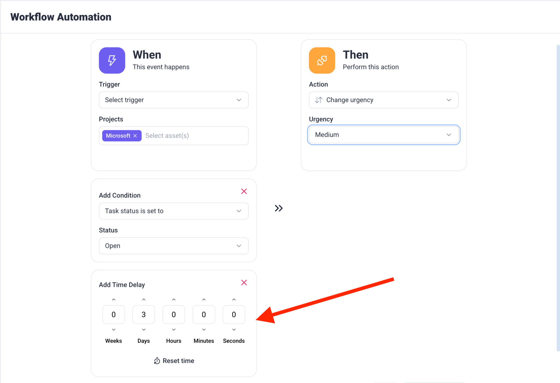This screenshot has height=383, width=560.
Task: Click the Days number input field
Action: [144, 315]
